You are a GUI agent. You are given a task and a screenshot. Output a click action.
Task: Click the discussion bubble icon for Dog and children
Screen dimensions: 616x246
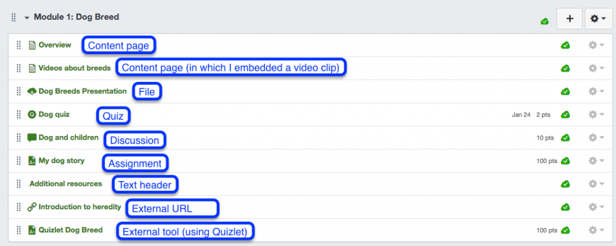tap(32, 138)
